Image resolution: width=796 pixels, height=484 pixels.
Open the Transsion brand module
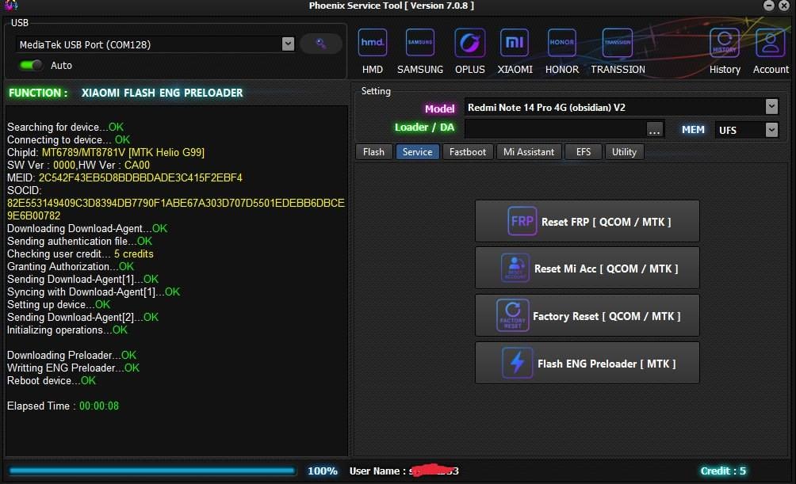(618, 43)
